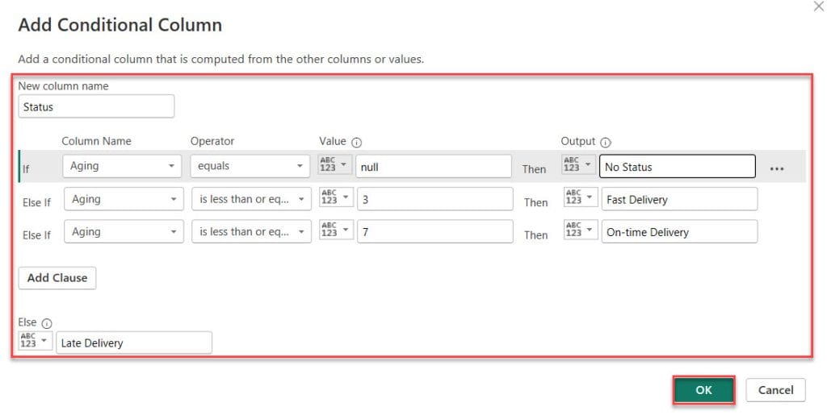Viewport: 827px width, 415px height.
Task: Click the OK button
Action: [x=703, y=390]
